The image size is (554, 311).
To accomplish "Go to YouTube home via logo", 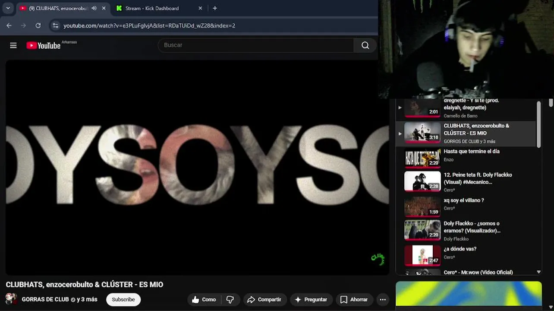I will tap(44, 45).
